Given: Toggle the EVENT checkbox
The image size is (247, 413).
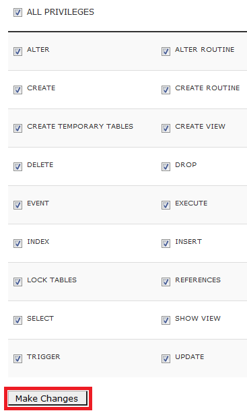Looking at the screenshot, I should coord(17,205).
